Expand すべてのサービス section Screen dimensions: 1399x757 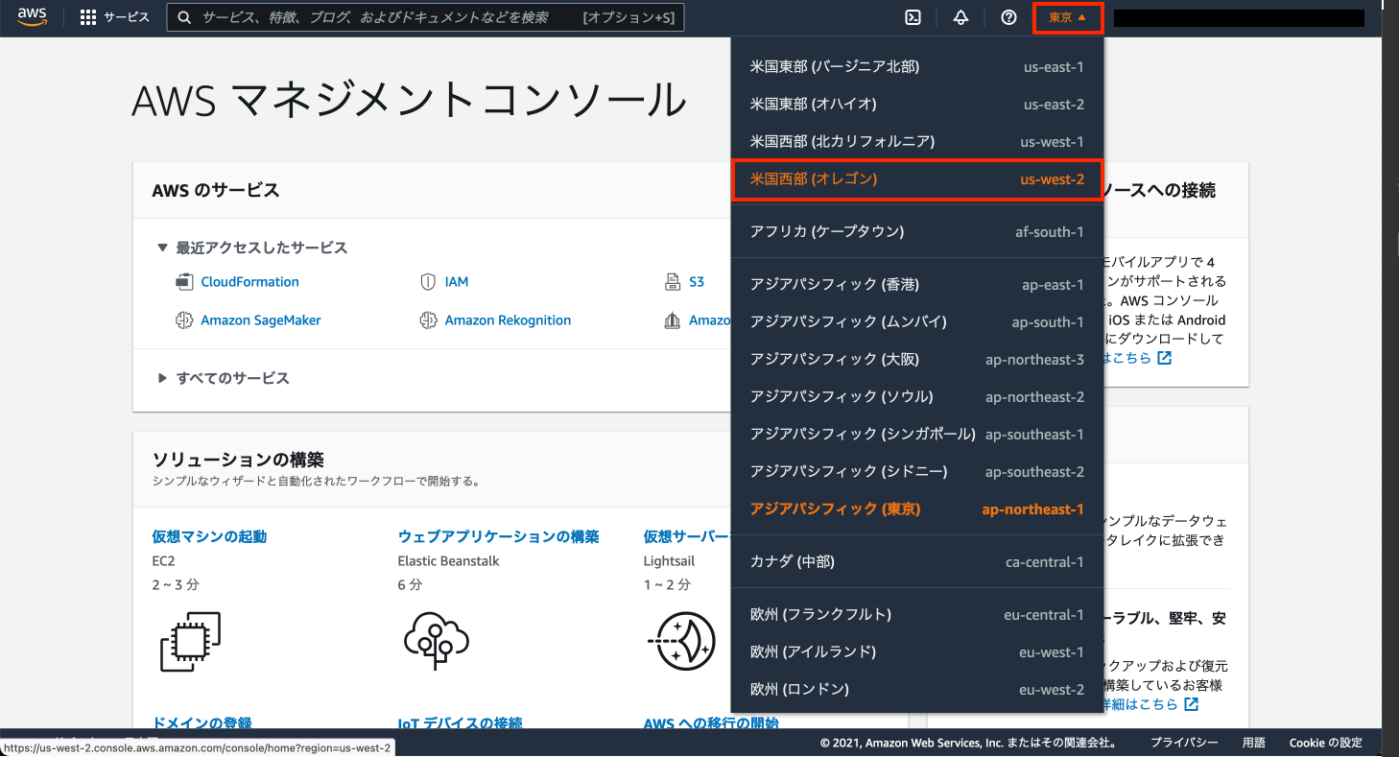click(x=163, y=378)
